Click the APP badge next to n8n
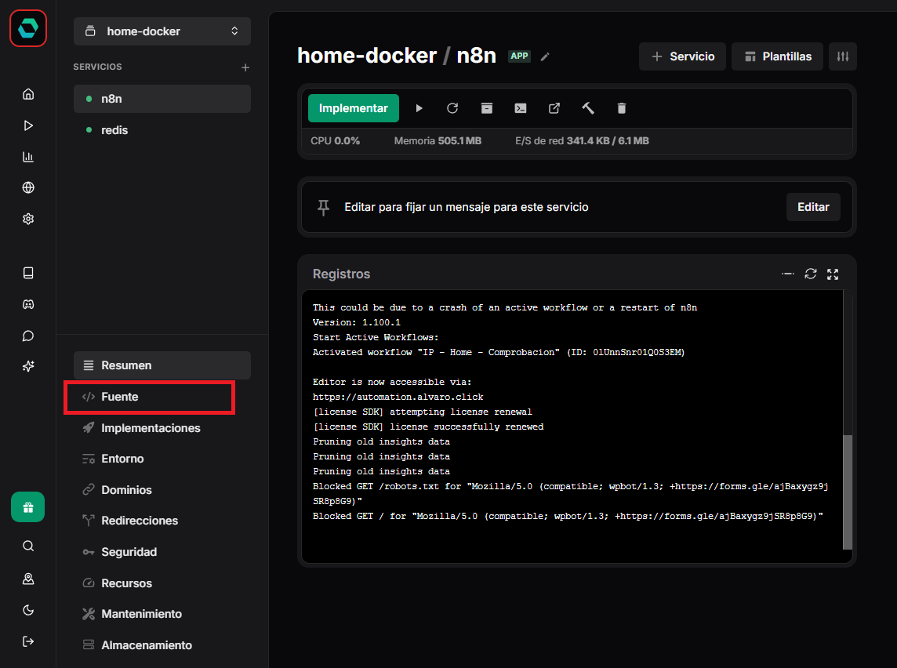 click(519, 56)
